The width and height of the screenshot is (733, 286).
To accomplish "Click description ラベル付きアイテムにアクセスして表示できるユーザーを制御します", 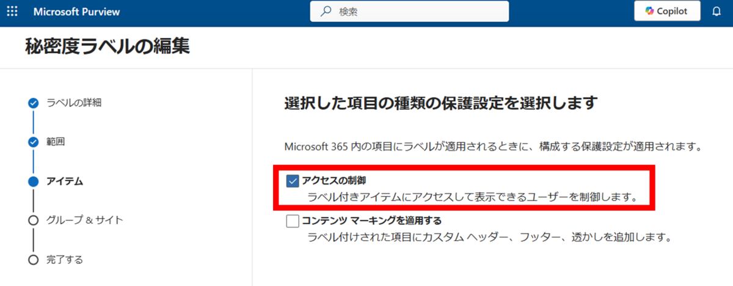I will pos(473,197).
